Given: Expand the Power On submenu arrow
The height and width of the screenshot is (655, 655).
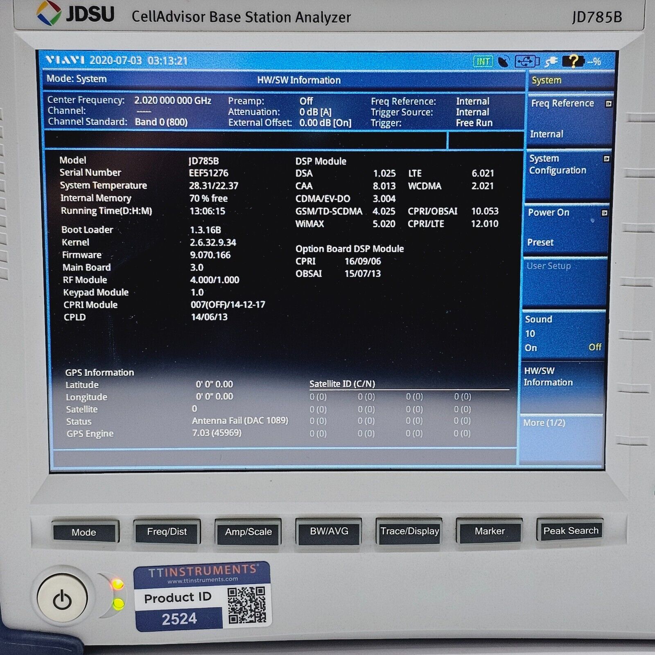Looking at the screenshot, I should tap(604, 213).
